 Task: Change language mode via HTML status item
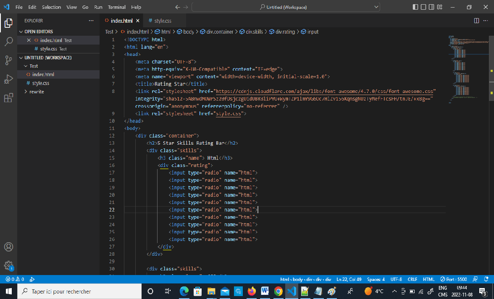[x=428, y=279]
